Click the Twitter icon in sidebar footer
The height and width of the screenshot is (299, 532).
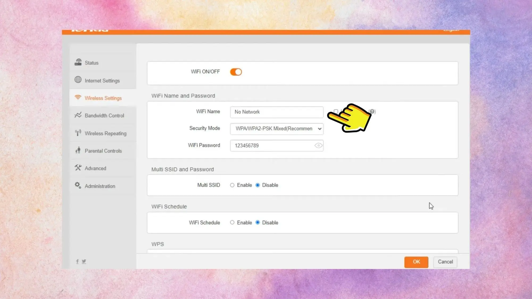click(84, 262)
